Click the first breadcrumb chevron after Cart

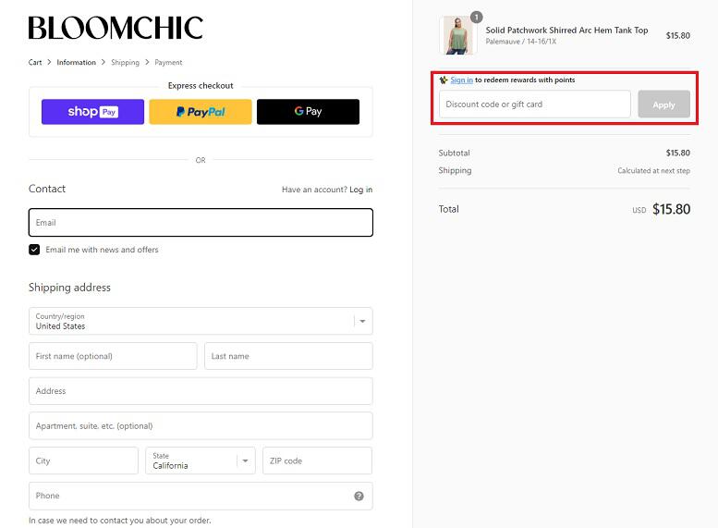49,62
